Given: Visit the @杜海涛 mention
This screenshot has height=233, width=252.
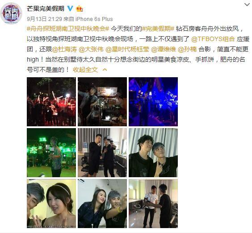Looking at the screenshot, I should tap(64, 49).
